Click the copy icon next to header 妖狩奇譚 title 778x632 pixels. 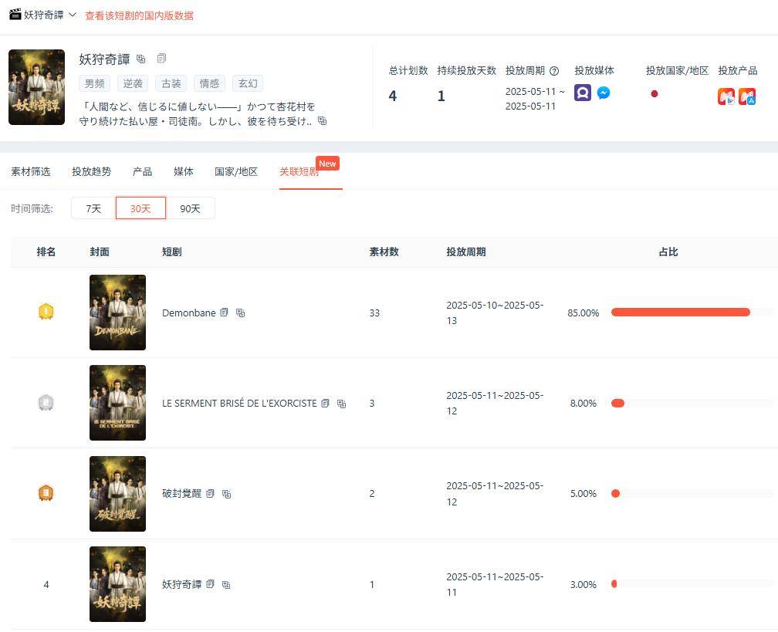(161, 59)
